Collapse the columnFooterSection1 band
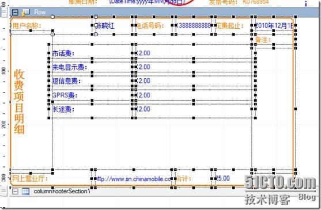This screenshot has height=210, width=321. (15, 192)
